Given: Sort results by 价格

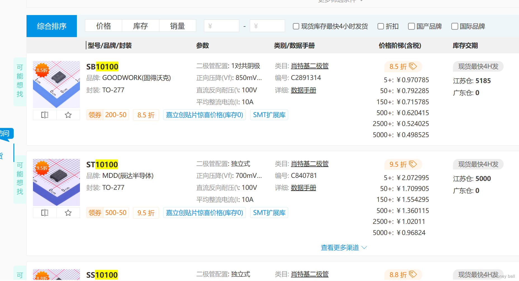Looking at the screenshot, I should 103,26.
